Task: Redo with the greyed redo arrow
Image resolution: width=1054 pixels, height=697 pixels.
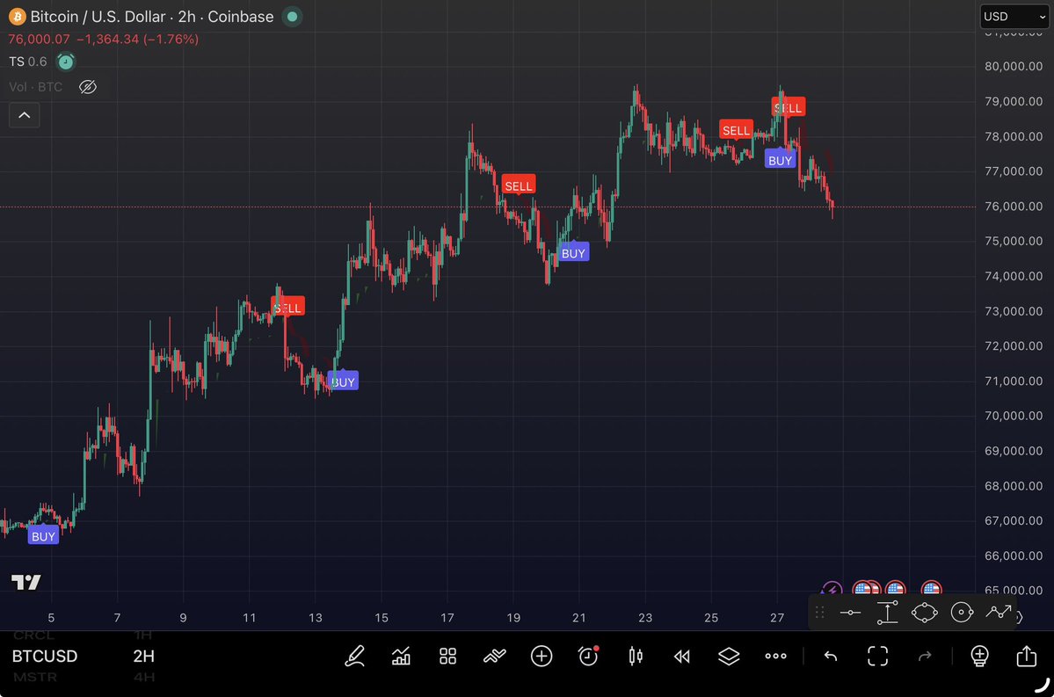Action: tap(925, 656)
